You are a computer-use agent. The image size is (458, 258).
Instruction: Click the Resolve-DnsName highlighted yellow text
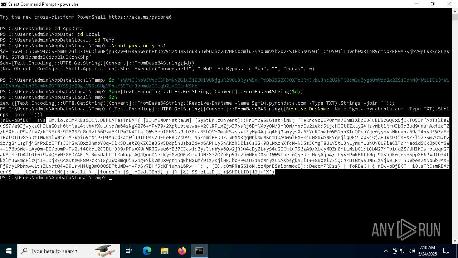(x=308, y=109)
